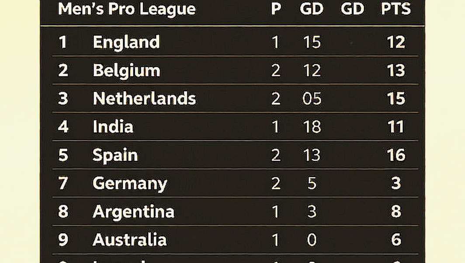Screen dimensions: 465x263
Task: Click Argentina's points value 8
Action: pyautogui.click(x=396, y=212)
